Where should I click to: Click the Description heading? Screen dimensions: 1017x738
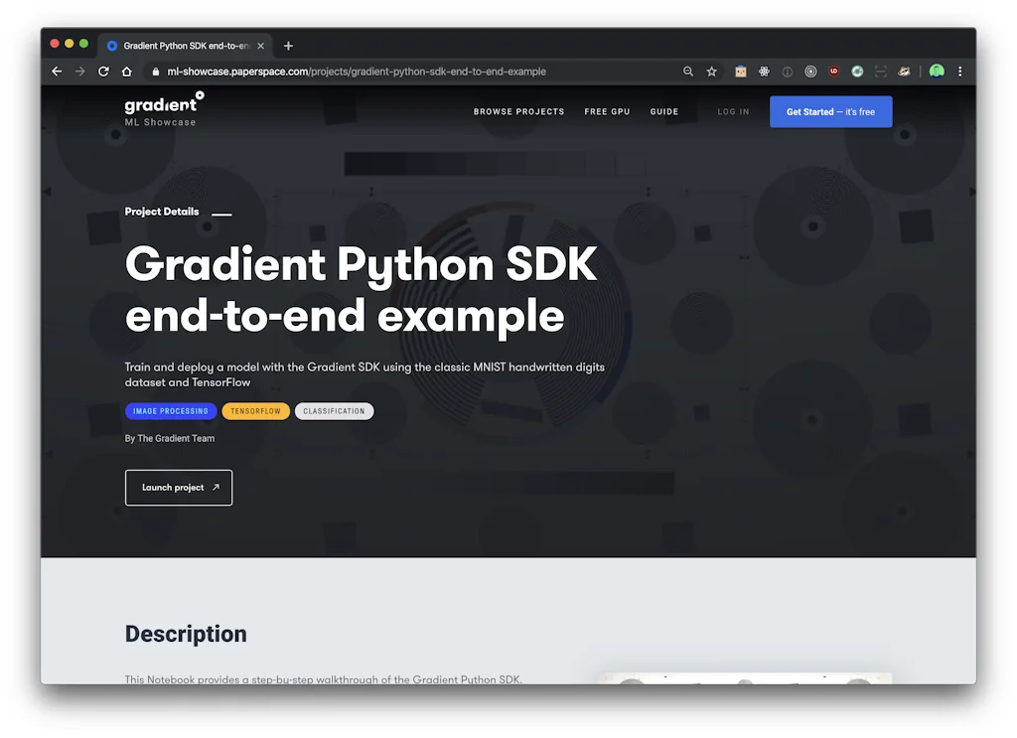point(186,634)
